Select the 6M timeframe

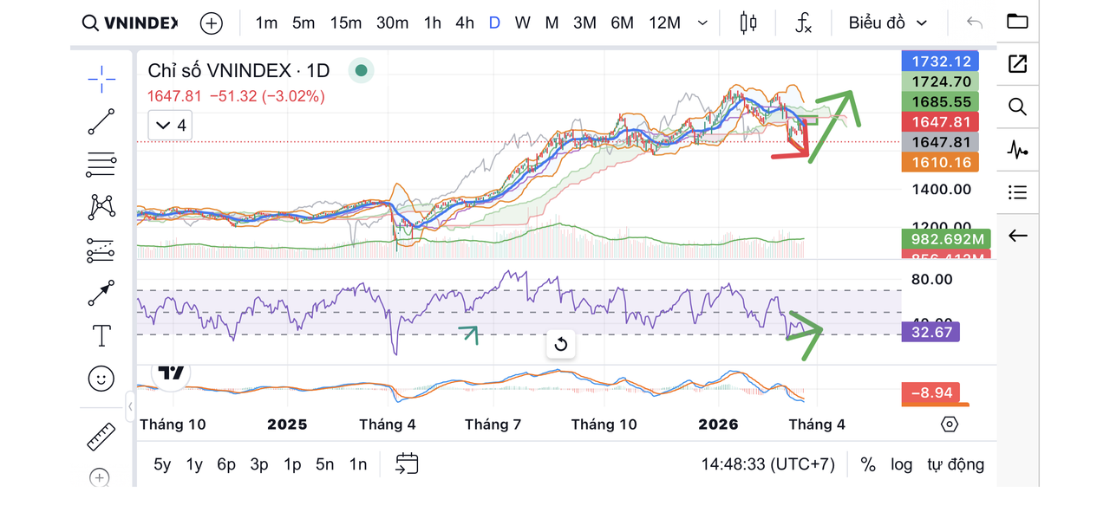622,23
